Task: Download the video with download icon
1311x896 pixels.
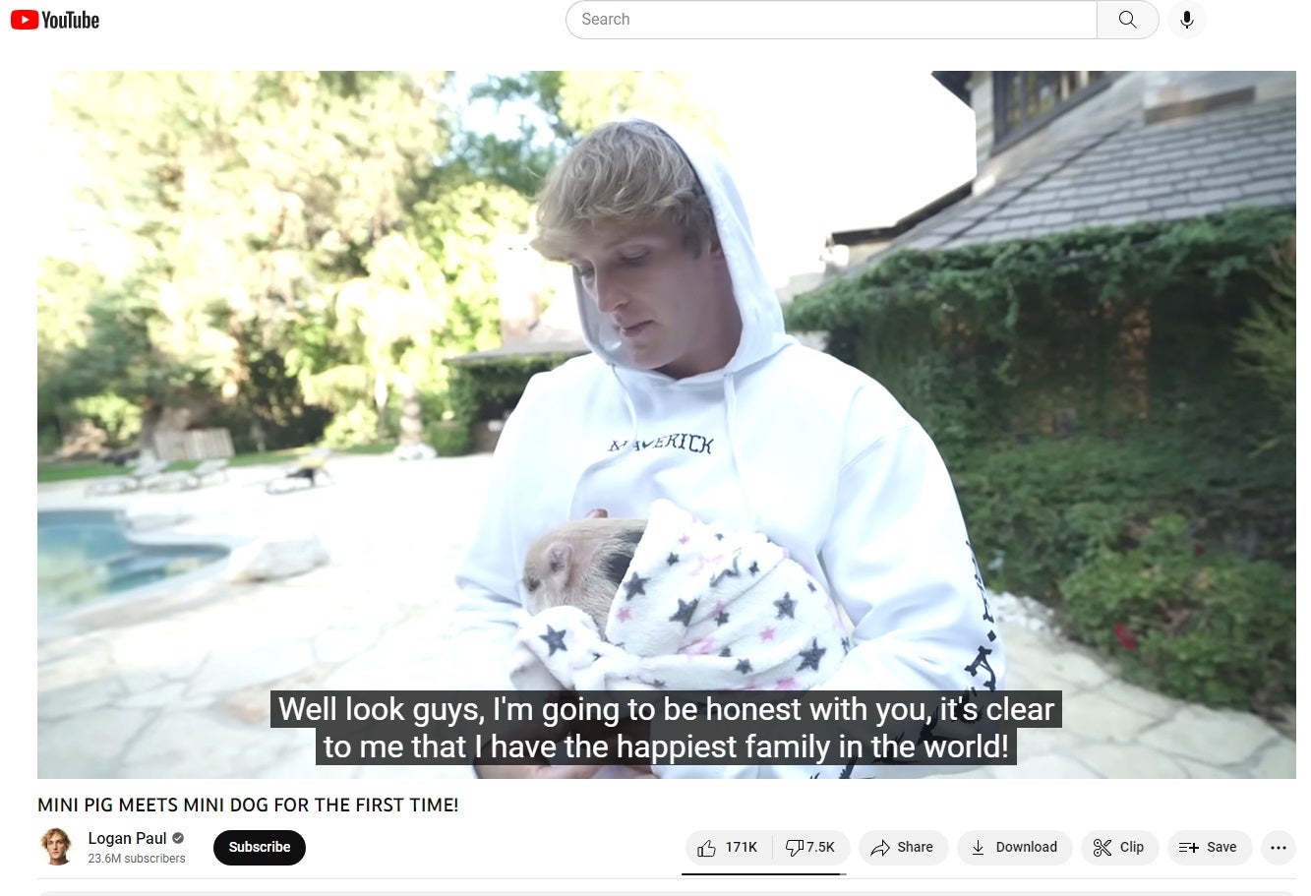Action: [1014, 847]
